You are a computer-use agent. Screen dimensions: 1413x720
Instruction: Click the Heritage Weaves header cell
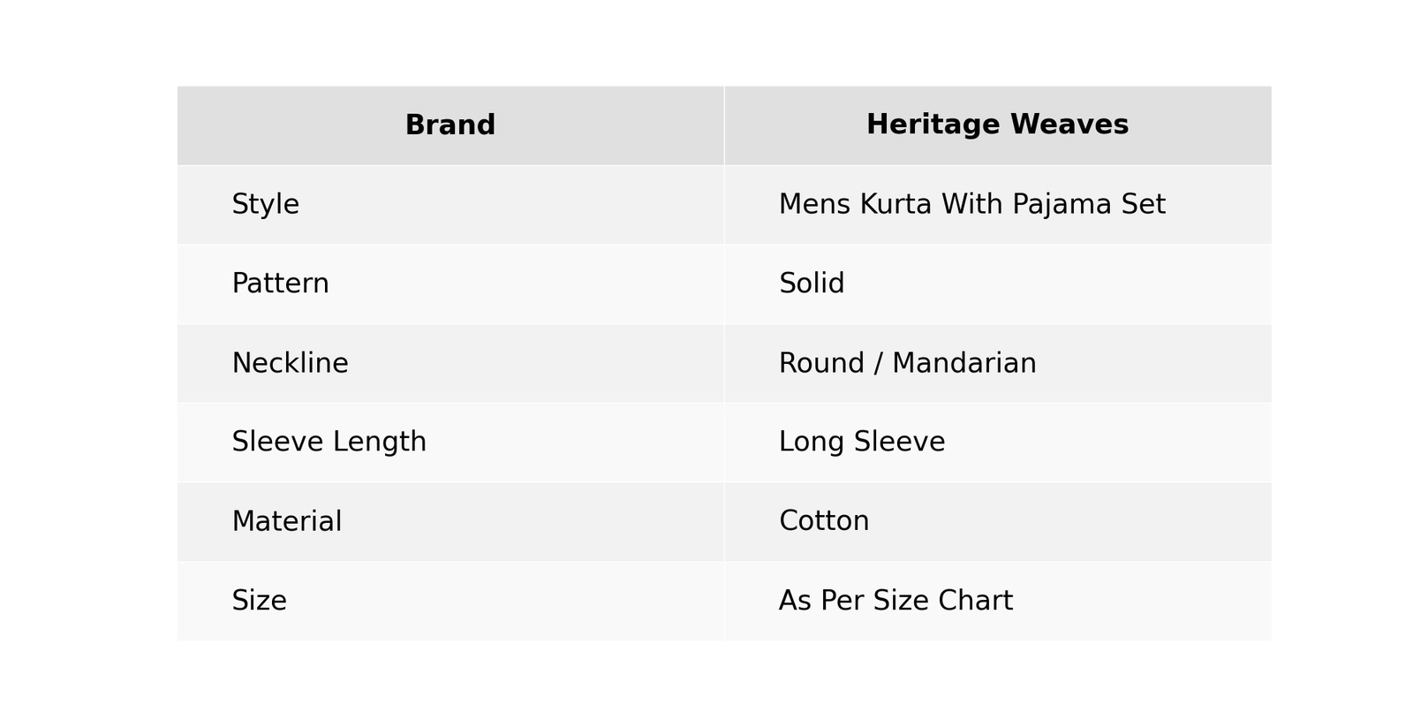(997, 125)
